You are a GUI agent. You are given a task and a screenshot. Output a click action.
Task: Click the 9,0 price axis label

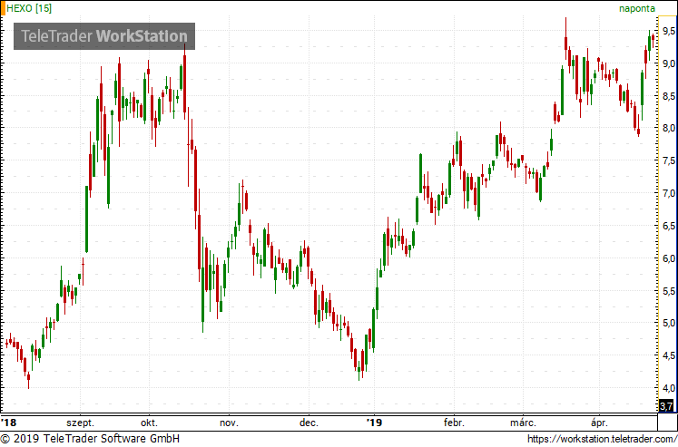coord(669,63)
